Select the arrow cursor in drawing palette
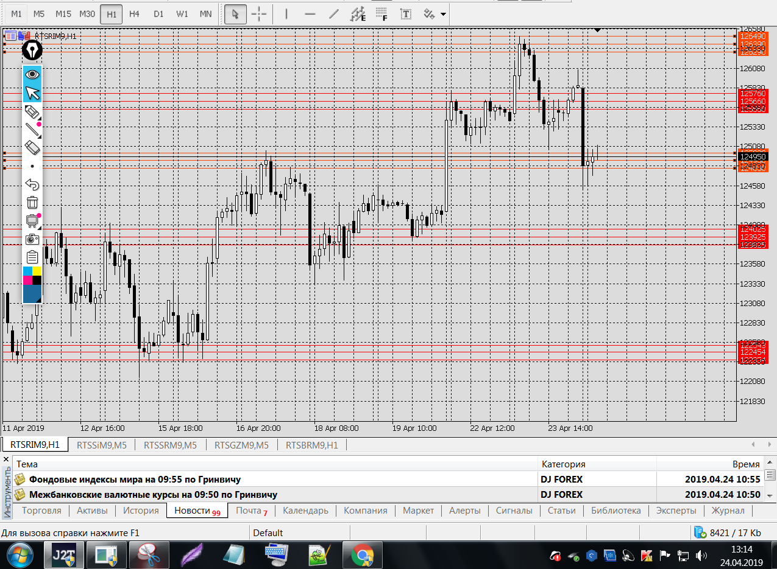The height and width of the screenshot is (569, 777). coord(32,93)
